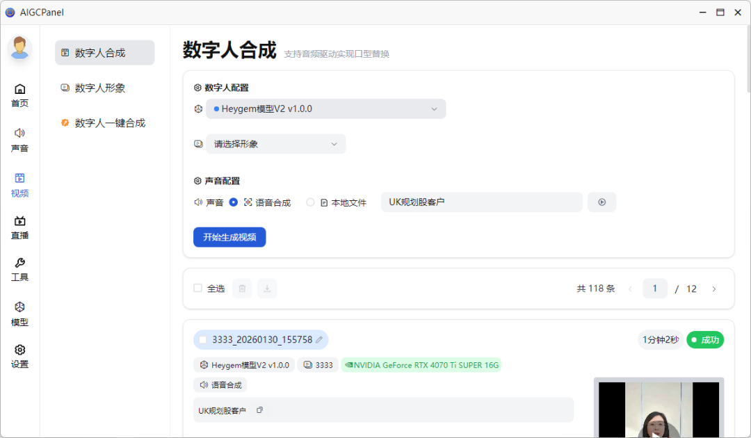Viewport: 751px width, 438px height.
Task: Tick the checkbox for task 3333_20260130_155758
Action: (203, 340)
